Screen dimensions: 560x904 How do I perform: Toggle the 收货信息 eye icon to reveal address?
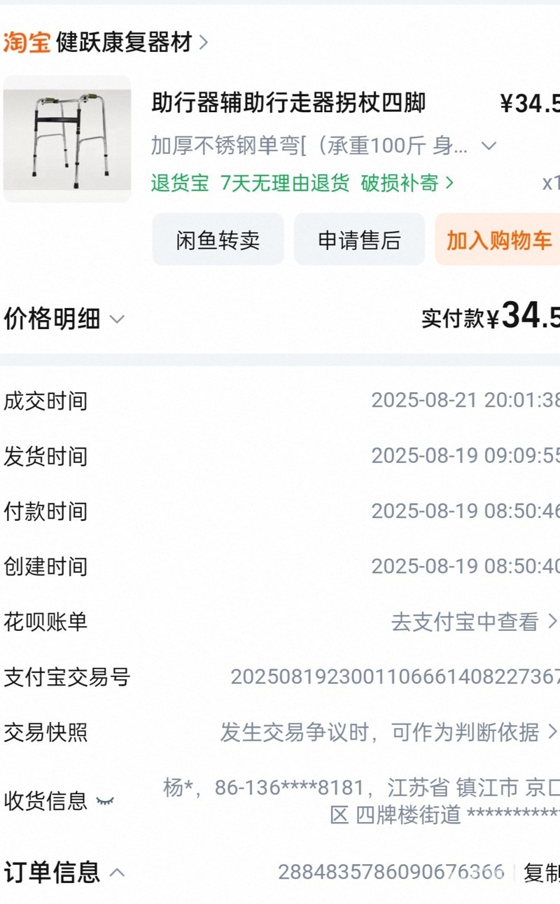tap(105, 800)
